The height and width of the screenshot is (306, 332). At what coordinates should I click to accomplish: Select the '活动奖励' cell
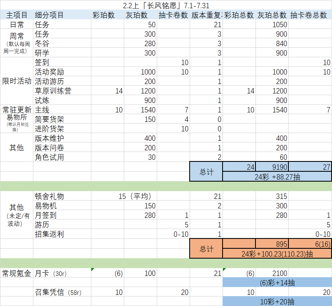tap(62, 72)
